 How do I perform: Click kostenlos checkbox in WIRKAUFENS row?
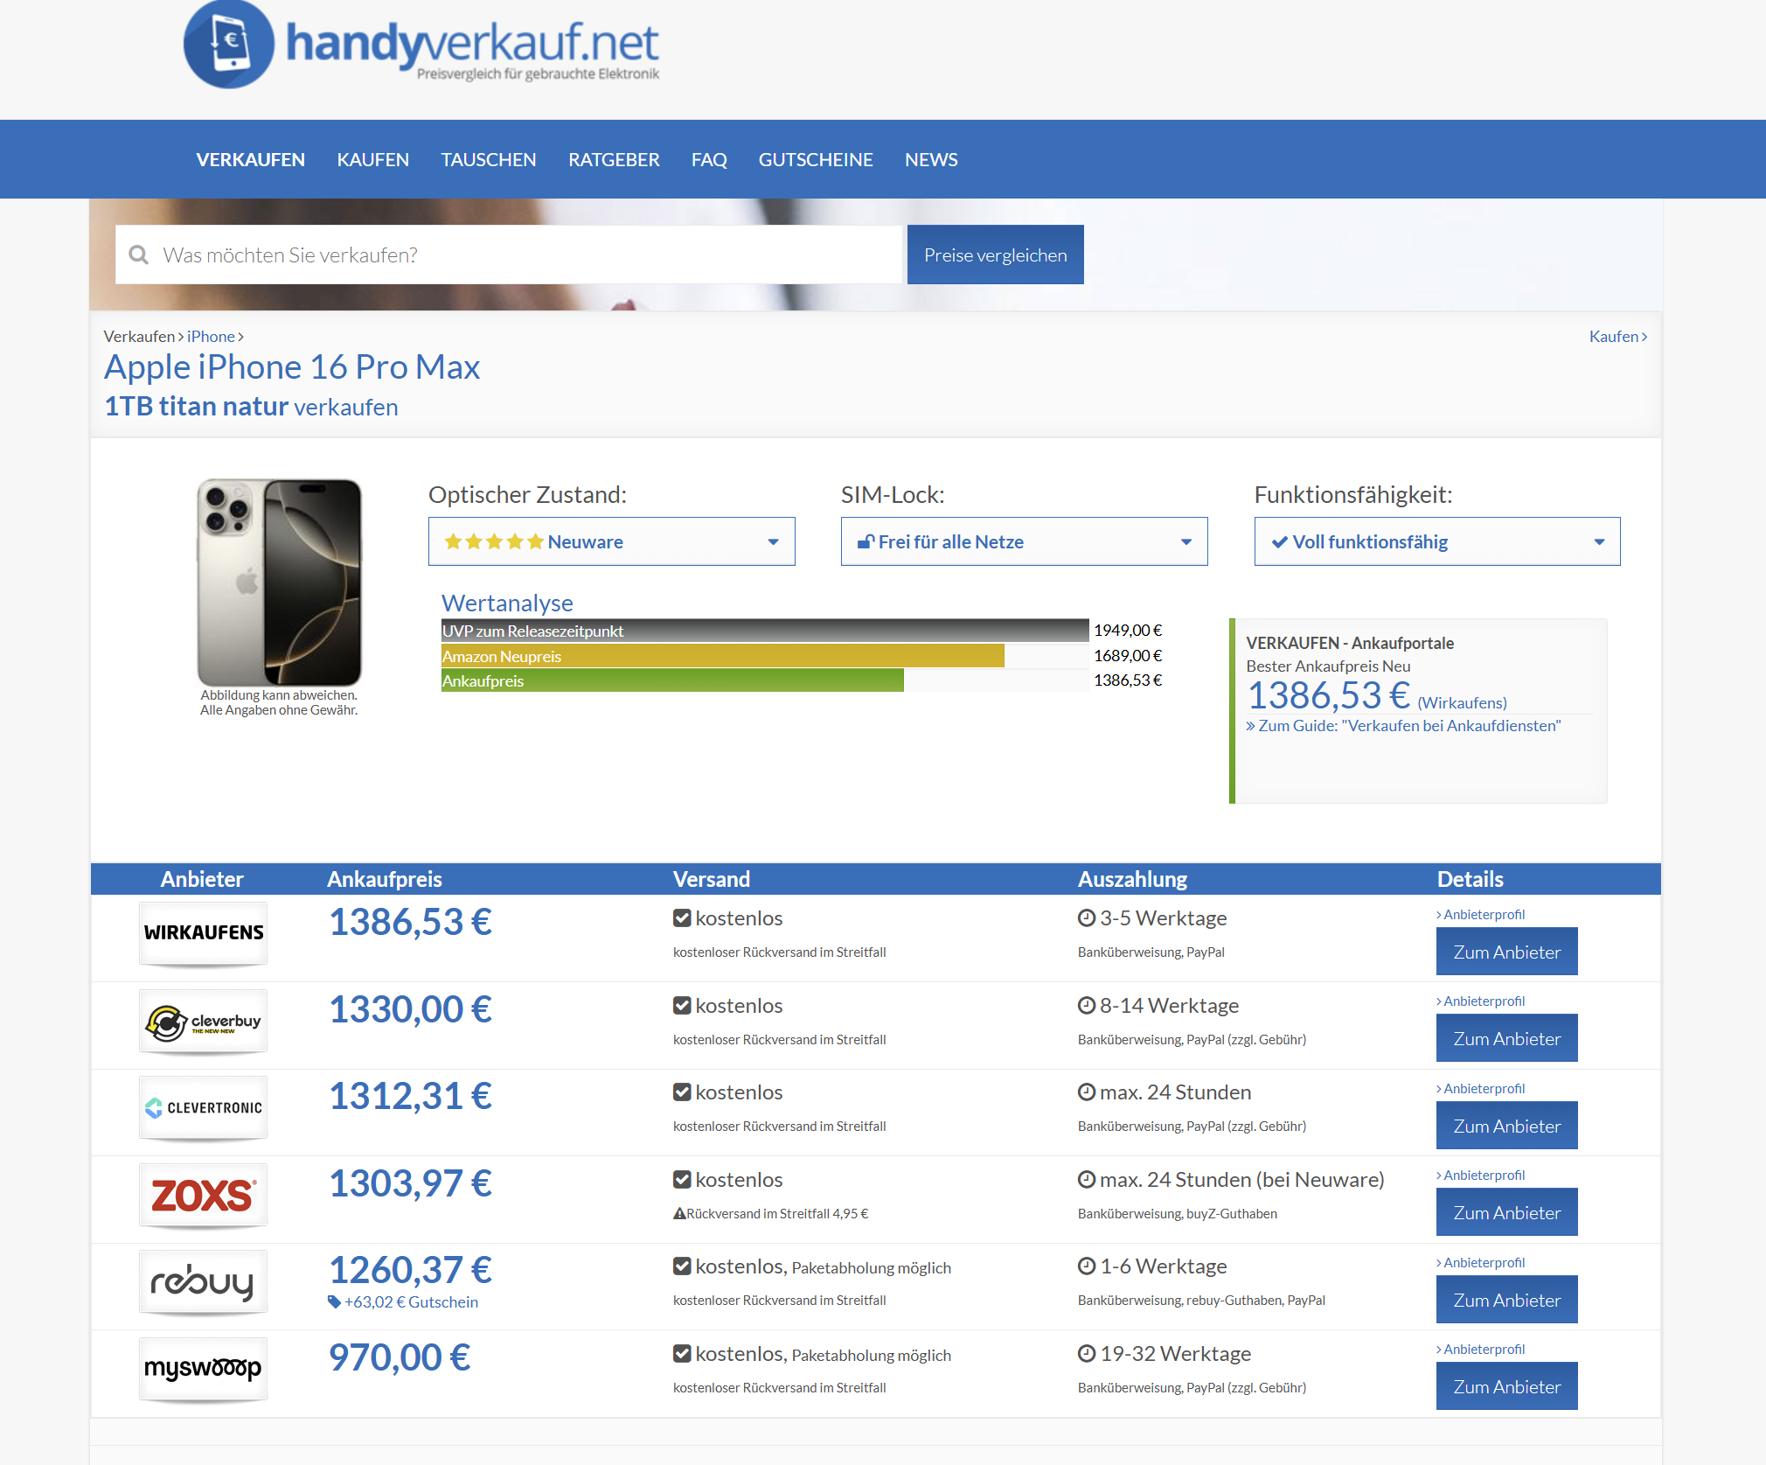[682, 918]
